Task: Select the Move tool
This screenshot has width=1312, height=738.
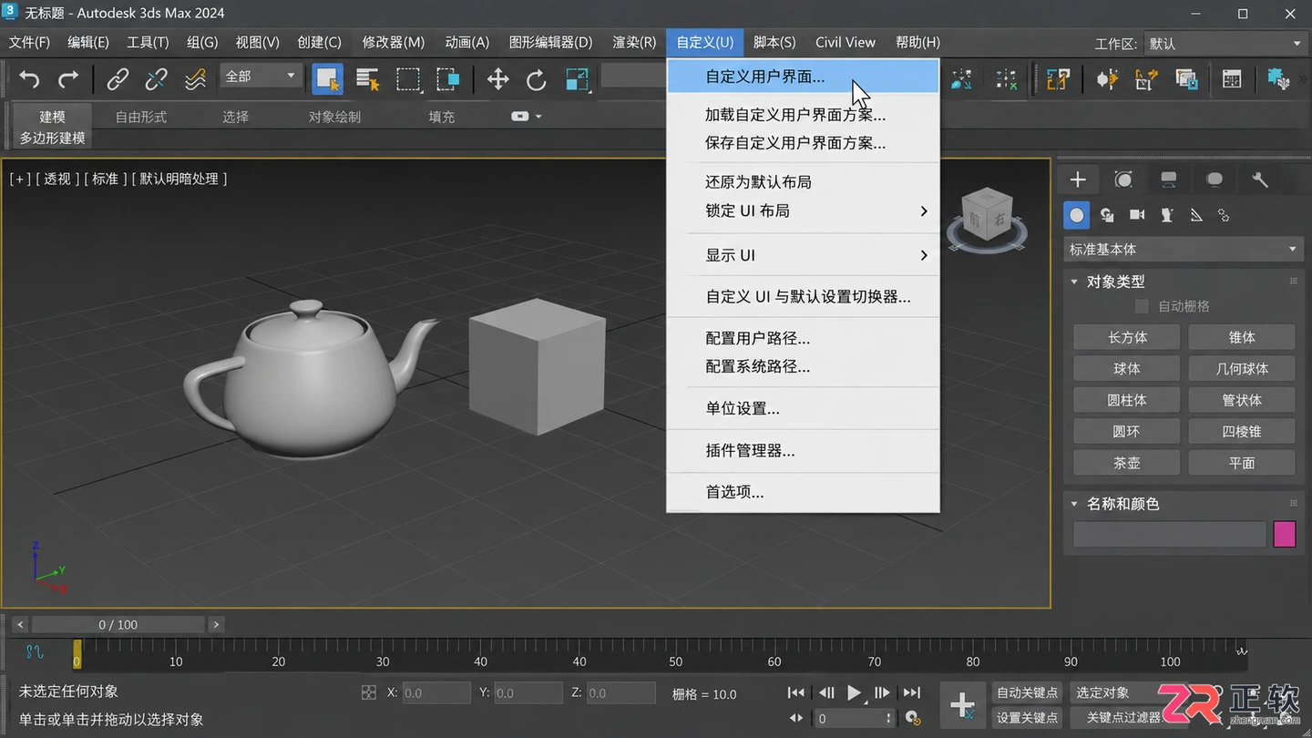Action: (497, 79)
